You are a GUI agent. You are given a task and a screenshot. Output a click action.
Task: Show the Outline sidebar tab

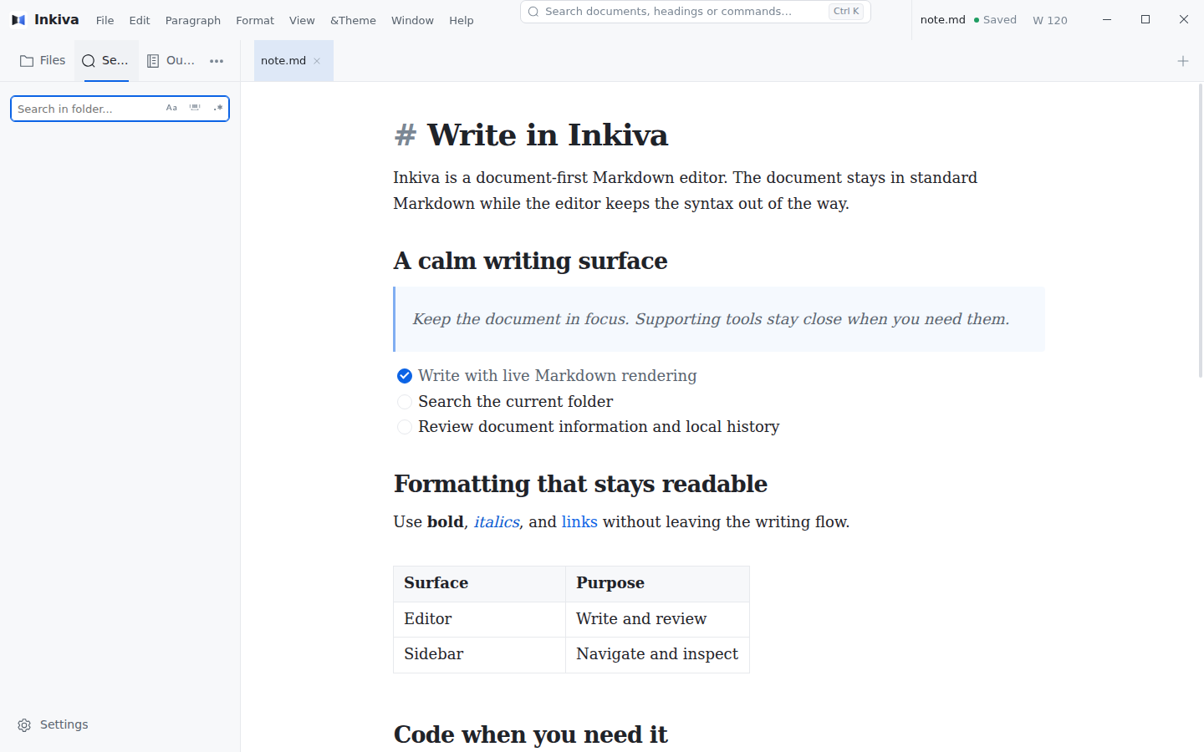tap(171, 61)
